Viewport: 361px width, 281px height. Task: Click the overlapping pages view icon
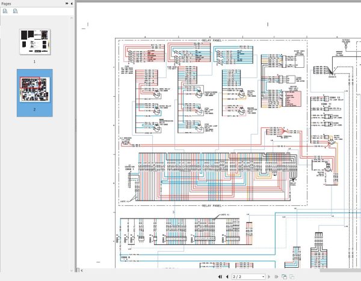click(285, 277)
